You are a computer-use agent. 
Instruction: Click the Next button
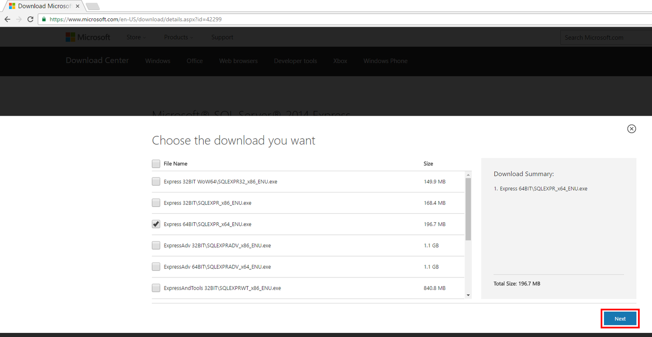coord(620,318)
